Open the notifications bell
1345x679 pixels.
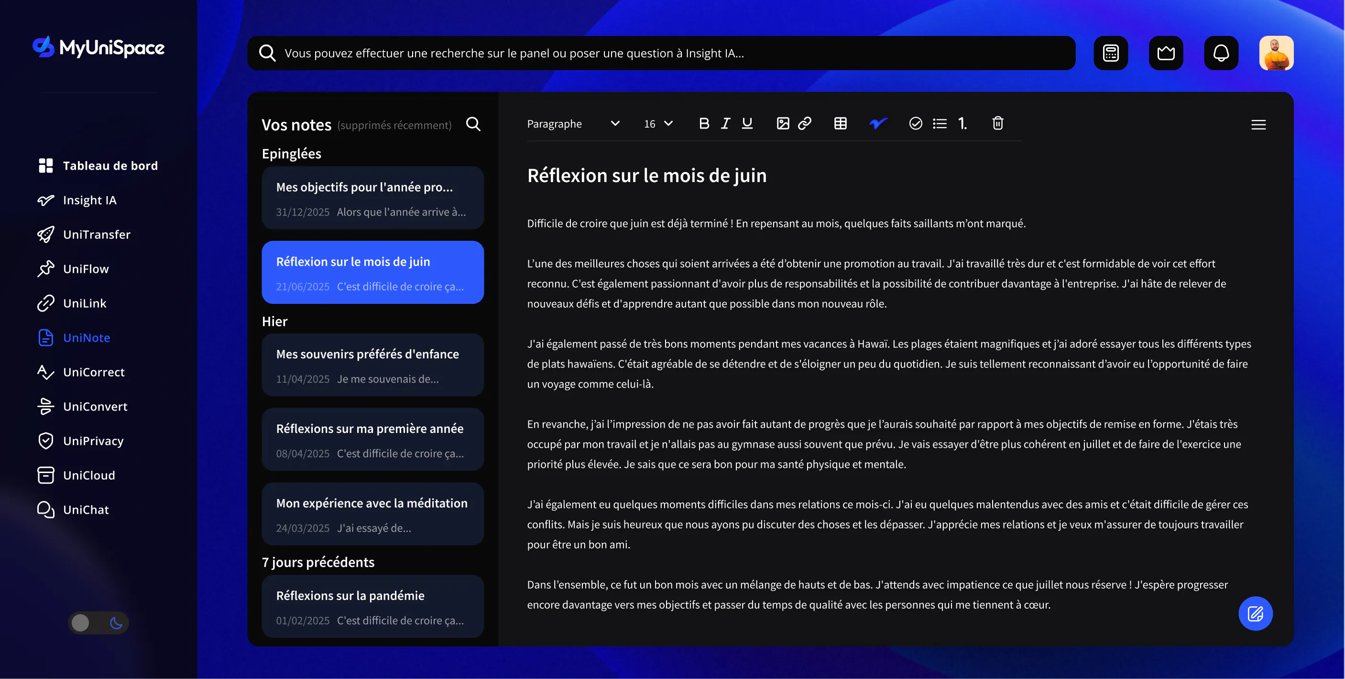pyautogui.click(x=1221, y=53)
